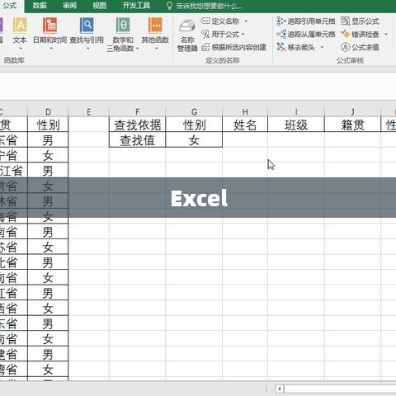Screen dimensions: 396x396
Task: Toggle 显示公式 show formulas
Action: click(360, 21)
